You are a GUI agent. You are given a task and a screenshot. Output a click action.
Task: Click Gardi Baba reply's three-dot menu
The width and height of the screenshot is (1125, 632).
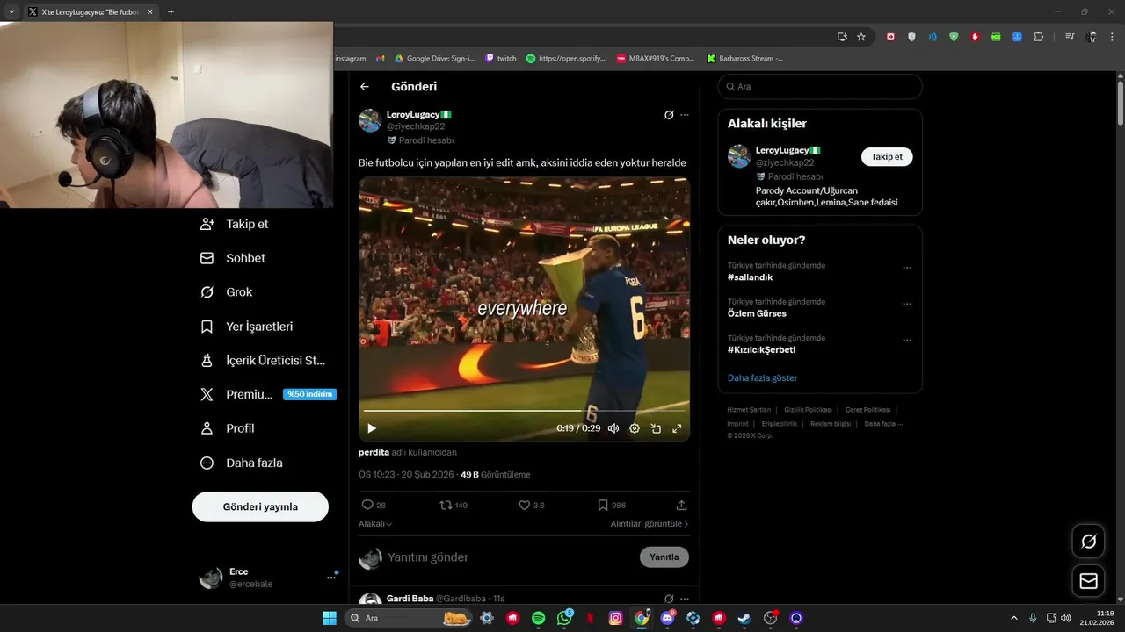pos(685,599)
